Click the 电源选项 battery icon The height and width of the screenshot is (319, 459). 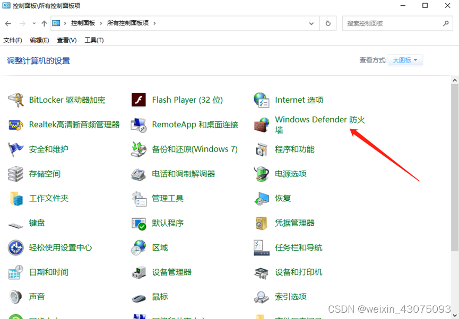262,174
